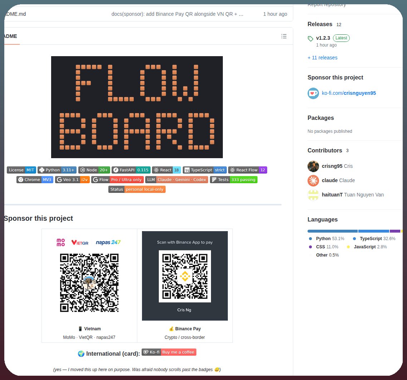Click the TypeScript strict badge

[x=205, y=170]
